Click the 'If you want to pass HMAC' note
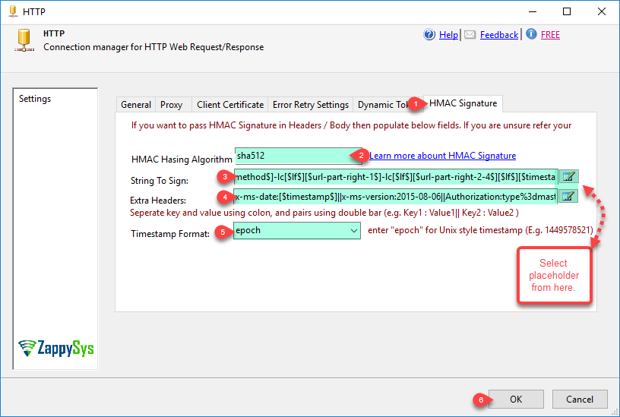Viewport: 620px width, 417px height. click(x=351, y=125)
